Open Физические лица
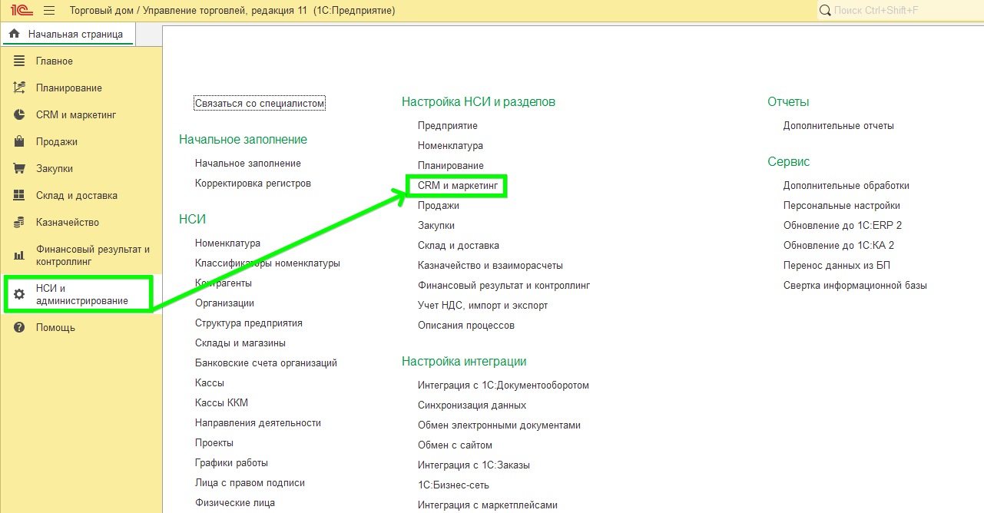Image resolution: width=984 pixels, height=513 pixels. point(235,503)
